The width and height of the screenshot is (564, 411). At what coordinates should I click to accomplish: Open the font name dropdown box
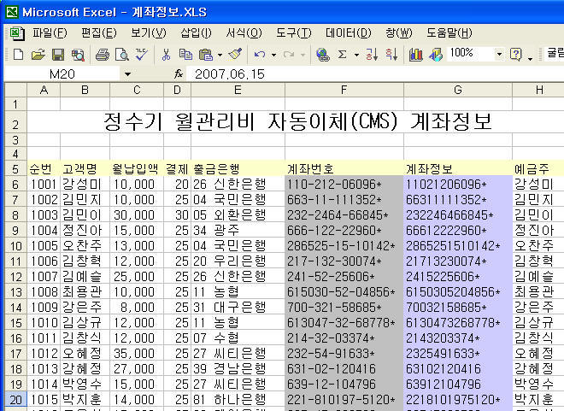tap(554, 54)
